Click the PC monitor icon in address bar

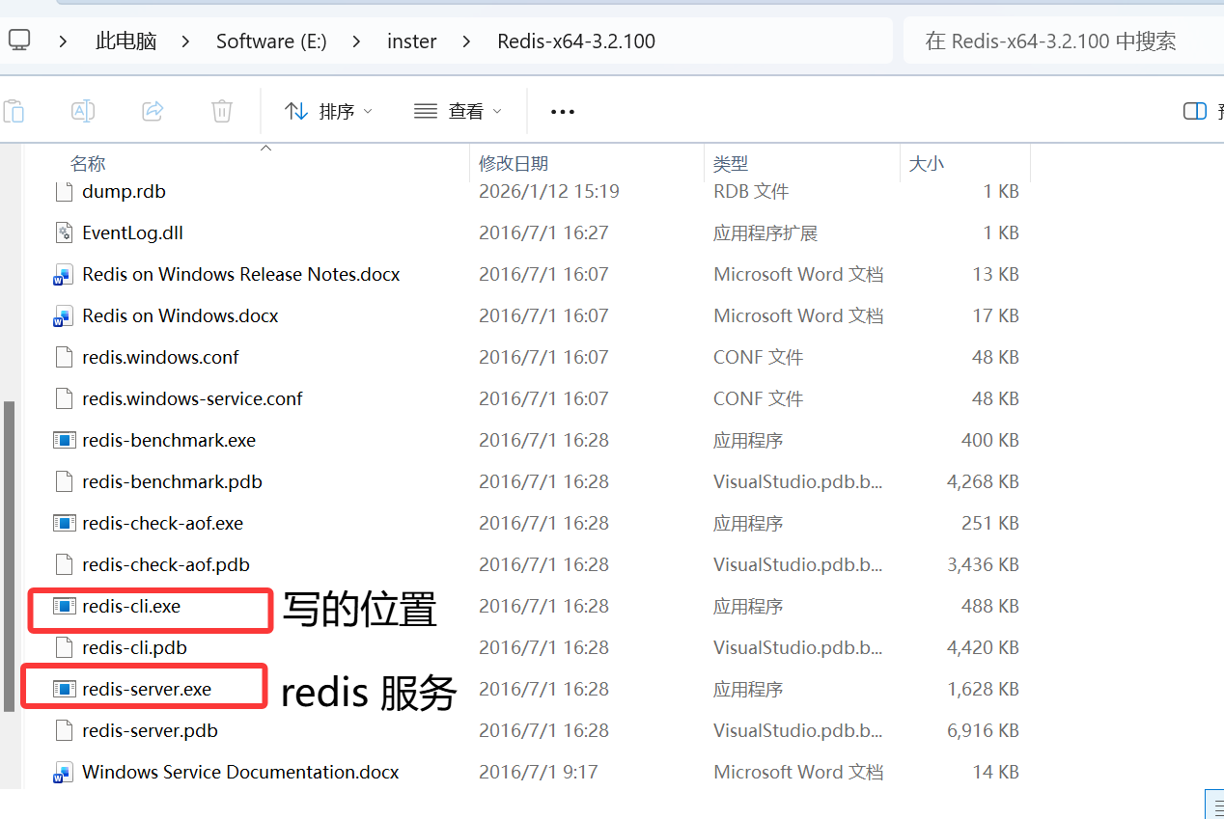click(x=19, y=41)
